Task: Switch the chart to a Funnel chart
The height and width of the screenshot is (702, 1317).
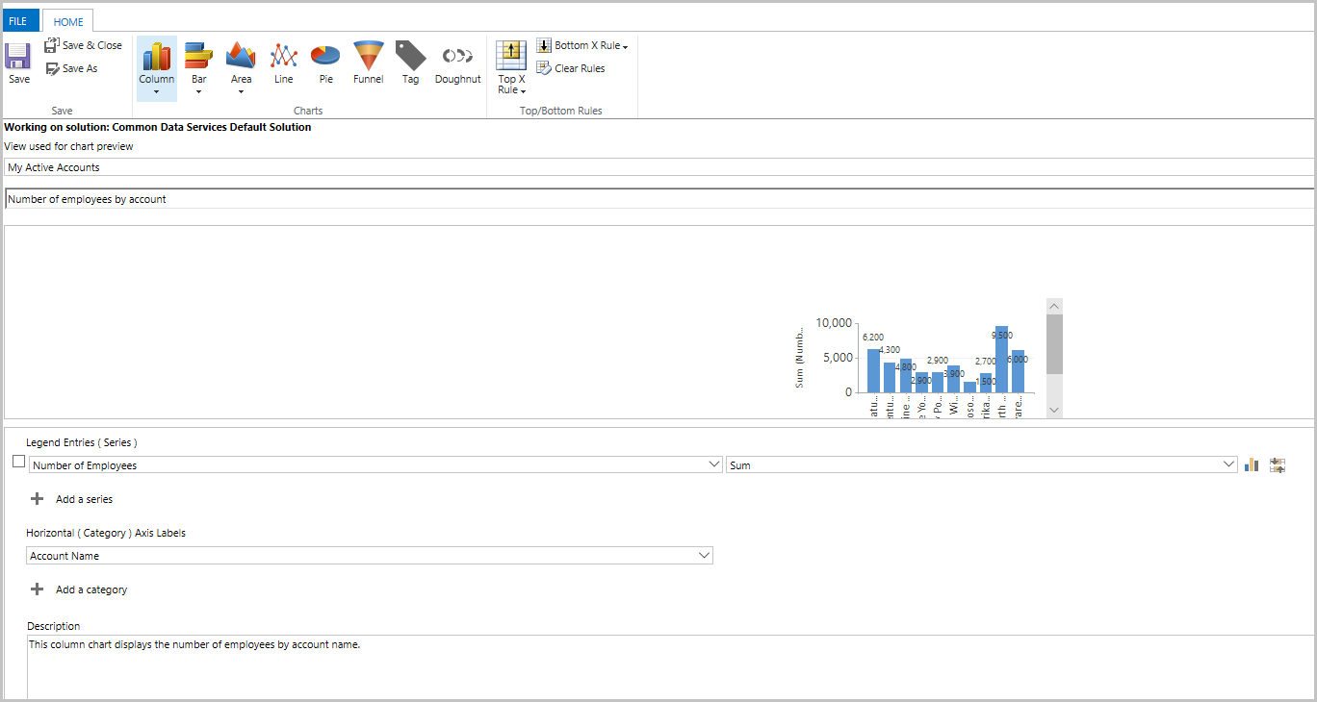Action: point(368,60)
